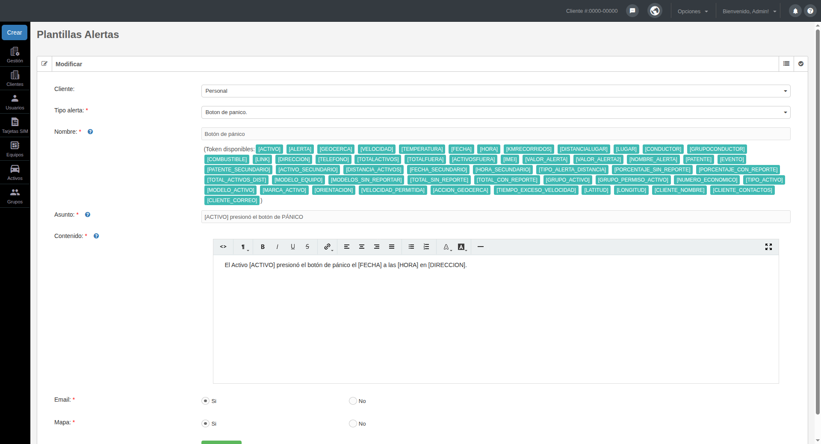The height and width of the screenshot is (444, 821).
Task: Select No for Email option
Action: (353, 401)
